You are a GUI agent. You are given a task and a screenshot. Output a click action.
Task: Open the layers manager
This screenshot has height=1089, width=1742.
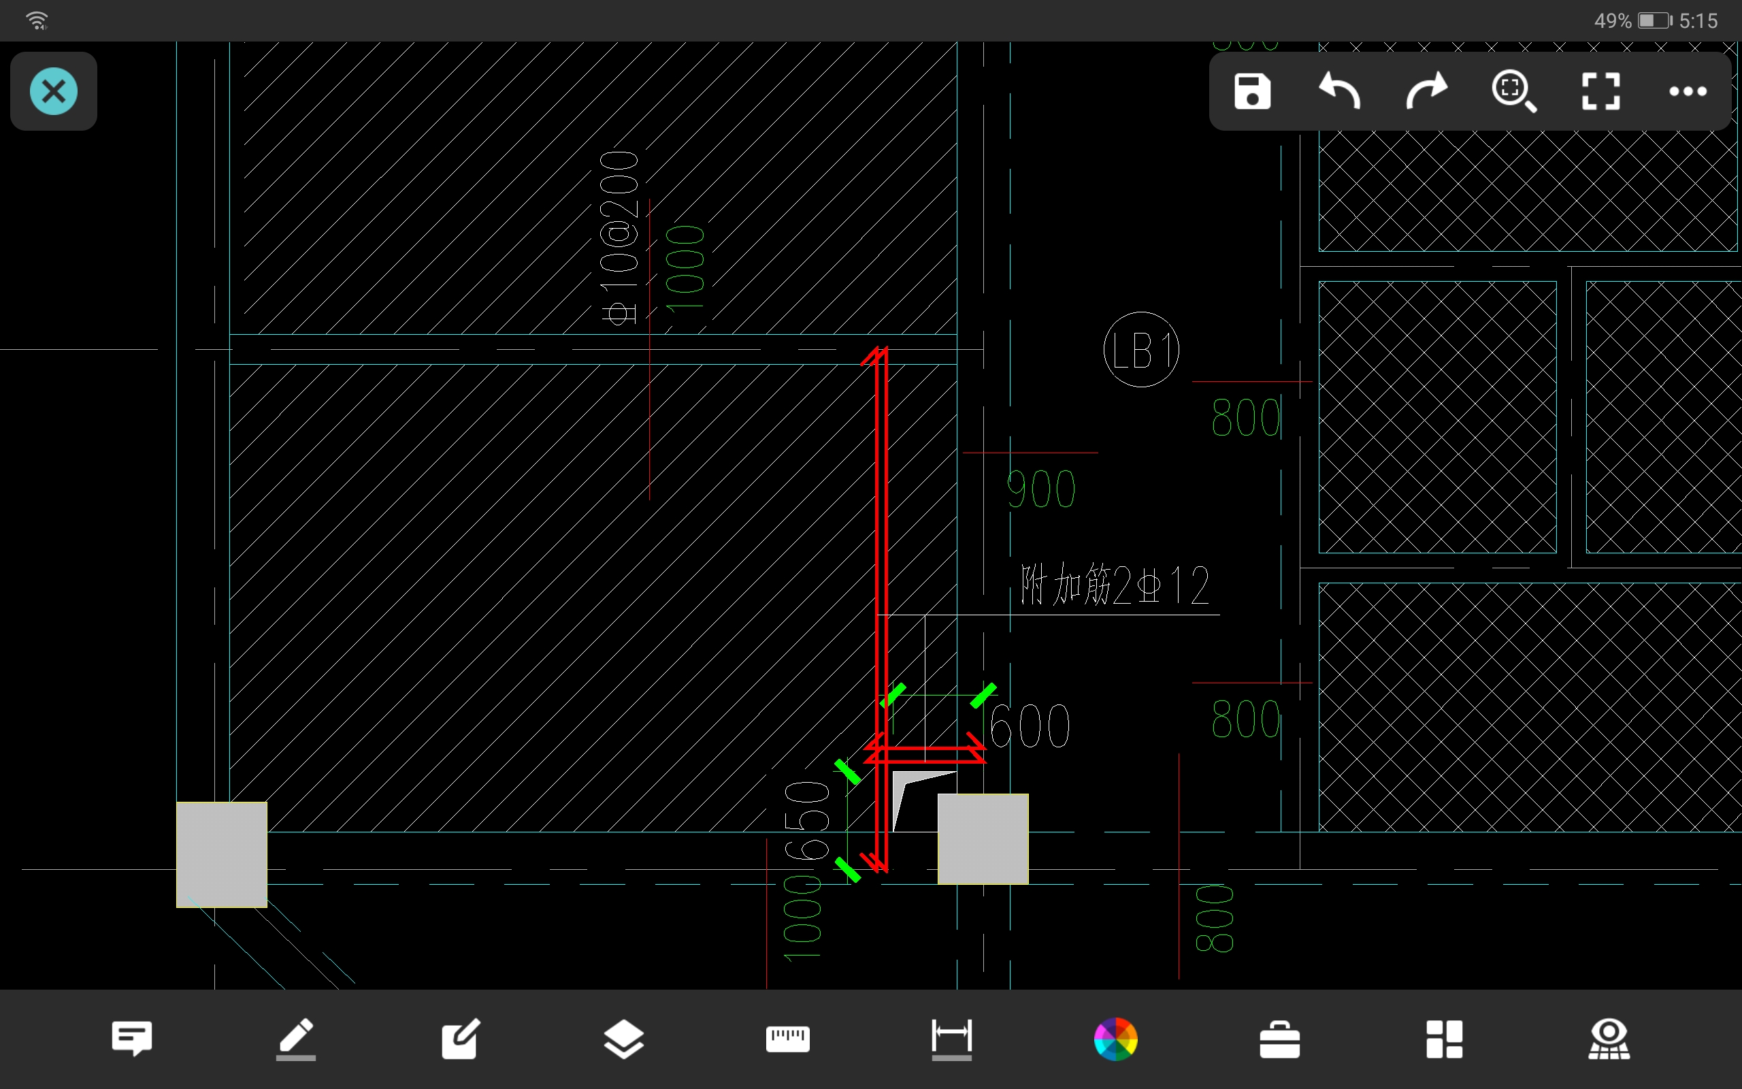(x=623, y=1039)
